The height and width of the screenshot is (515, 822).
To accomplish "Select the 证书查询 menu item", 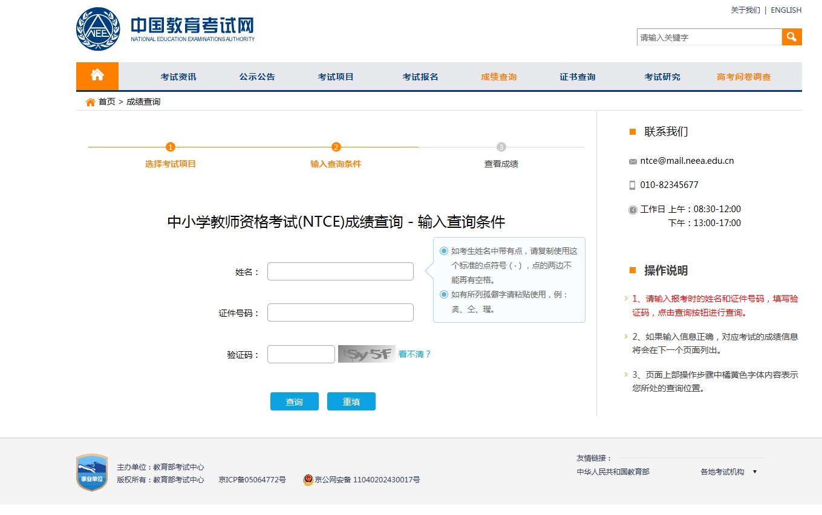I will pyautogui.click(x=577, y=76).
